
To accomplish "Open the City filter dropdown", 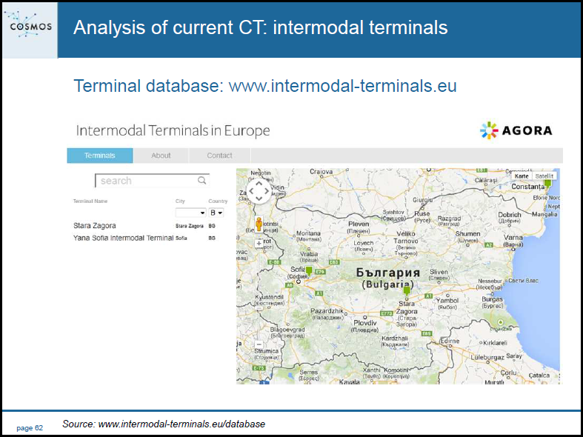I will [x=190, y=213].
